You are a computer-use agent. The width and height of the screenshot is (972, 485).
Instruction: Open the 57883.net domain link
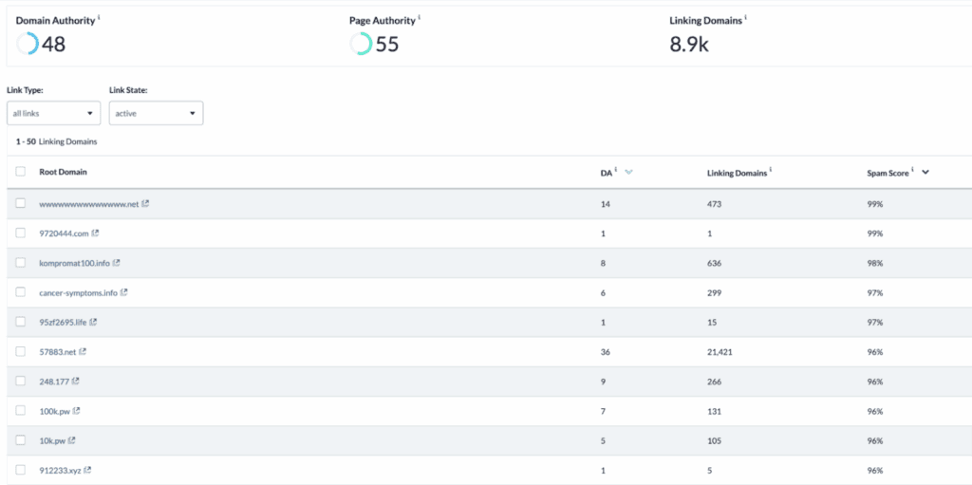tap(58, 352)
